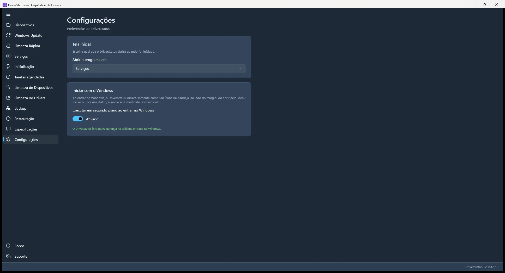Click 'Preferências do DriverStatus.' subtitle
This screenshot has width=505, height=273.
[x=89, y=29]
